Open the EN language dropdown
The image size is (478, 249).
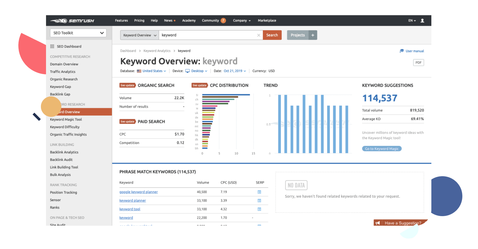(x=412, y=20)
